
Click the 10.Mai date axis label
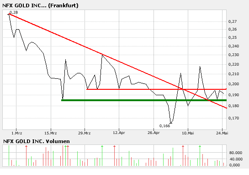(188, 133)
